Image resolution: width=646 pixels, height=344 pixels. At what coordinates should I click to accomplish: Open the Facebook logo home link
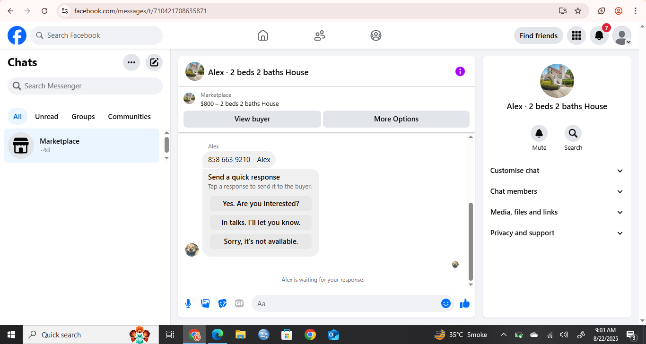point(17,35)
